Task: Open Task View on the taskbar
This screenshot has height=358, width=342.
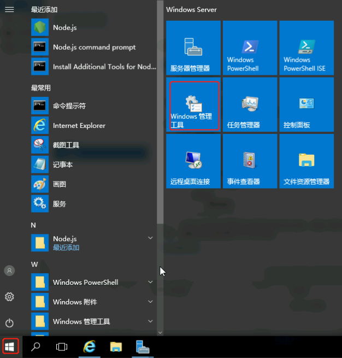Action: click(62, 347)
